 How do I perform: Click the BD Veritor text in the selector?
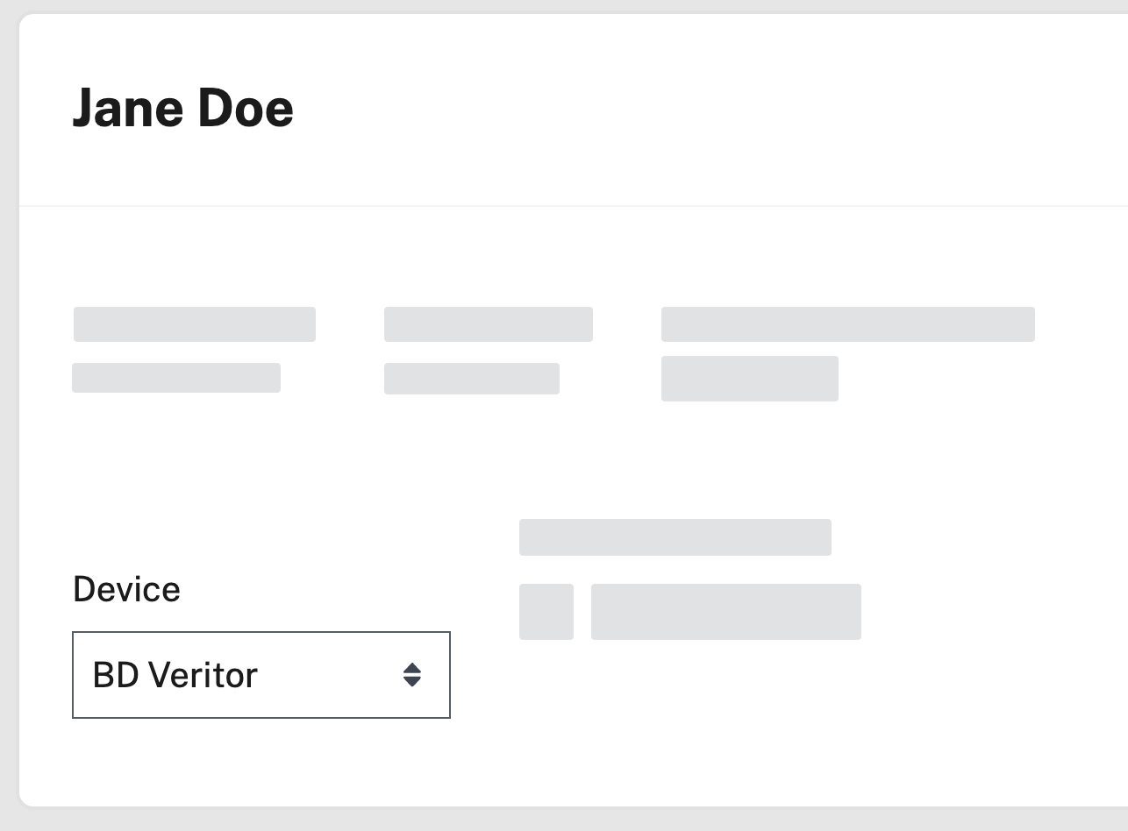173,675
